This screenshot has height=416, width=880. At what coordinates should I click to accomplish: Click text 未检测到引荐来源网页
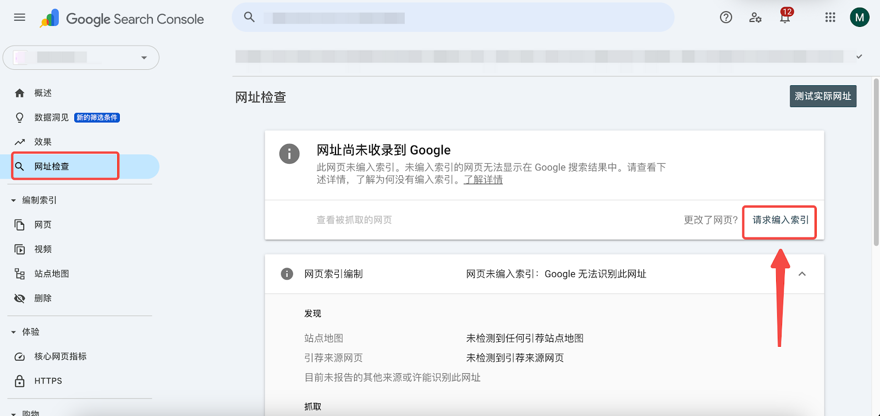515,358
